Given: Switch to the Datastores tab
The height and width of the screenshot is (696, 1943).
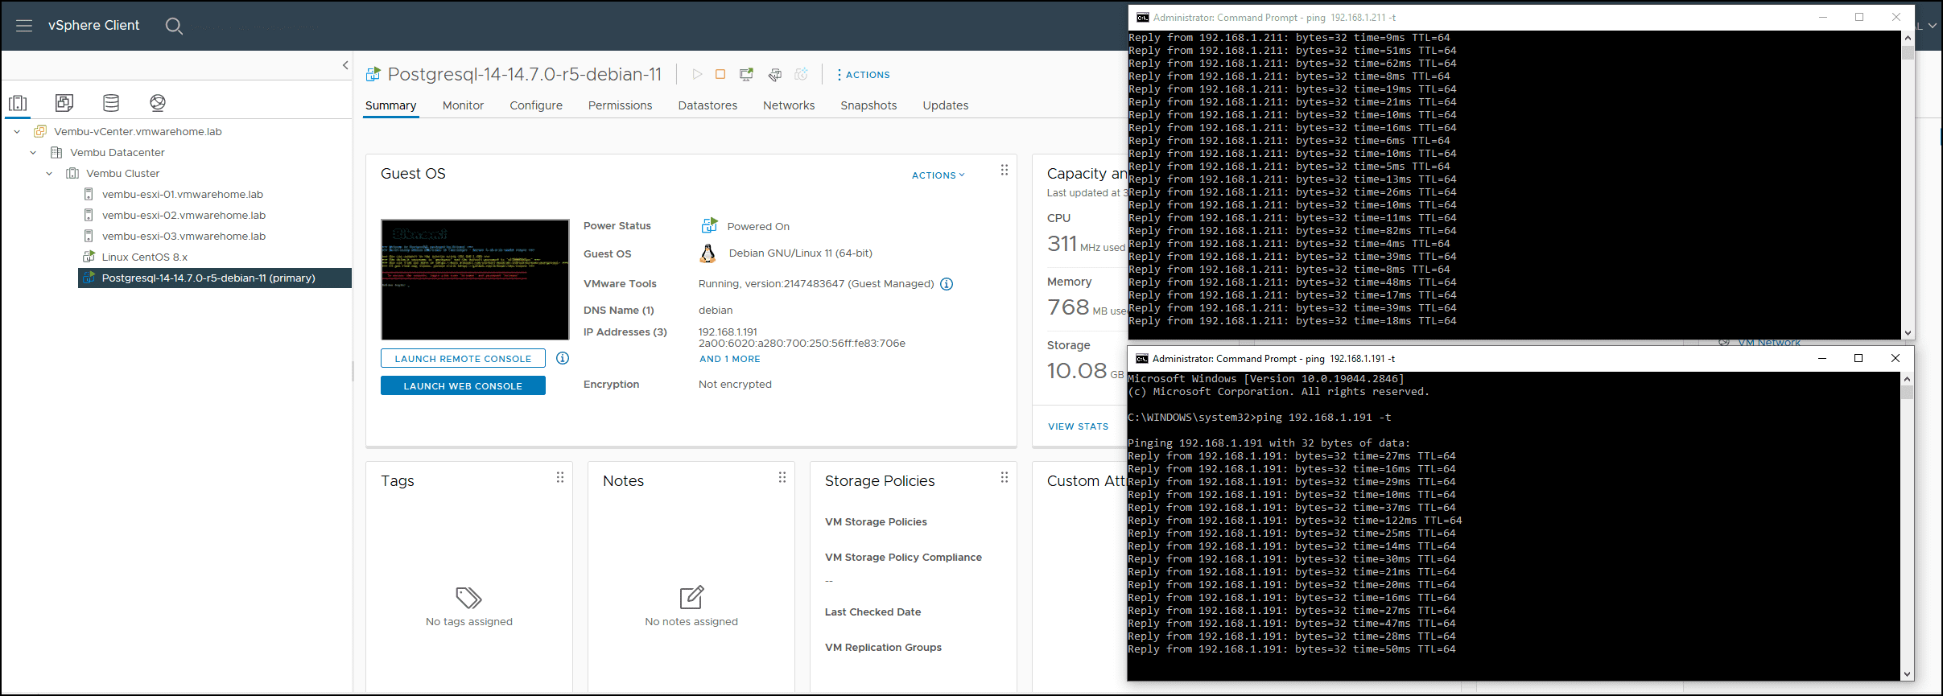Looking at the screenshot, I should tap(707, 105).
